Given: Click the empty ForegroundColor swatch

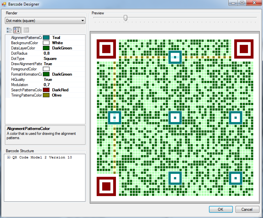Looking at the screenshot, I should tap(46, 69).
